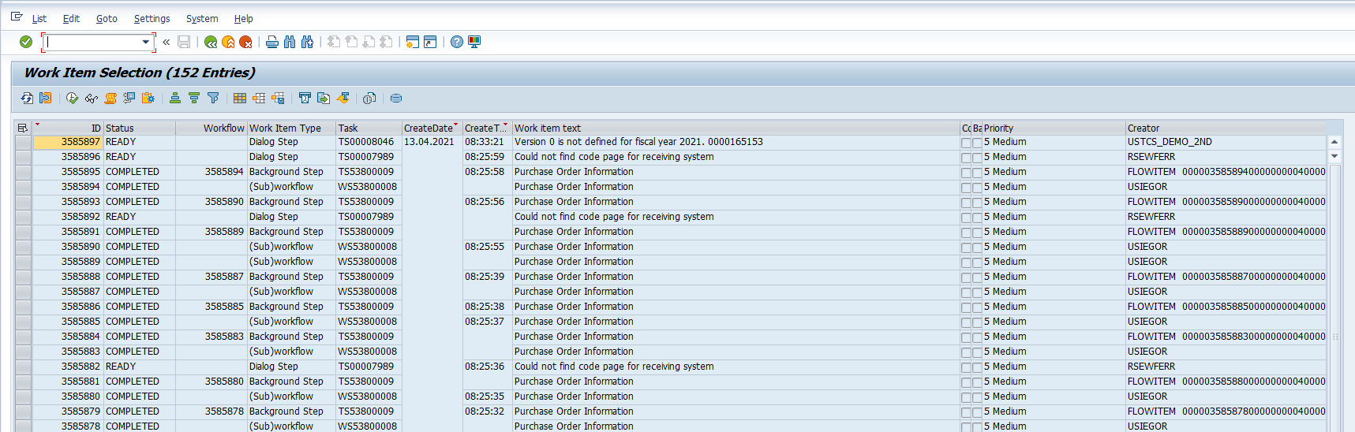Open the Settings menu
The image size is (1355, 432).
[x=152, y=18]
